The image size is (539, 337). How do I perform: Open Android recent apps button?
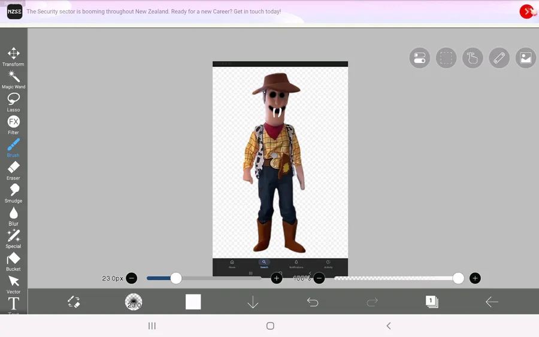tap(152, 326)
